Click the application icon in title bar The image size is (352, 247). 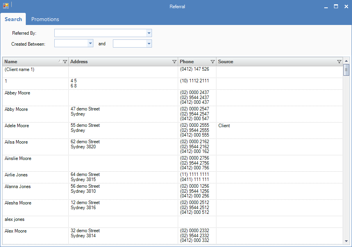pos(6,6)
